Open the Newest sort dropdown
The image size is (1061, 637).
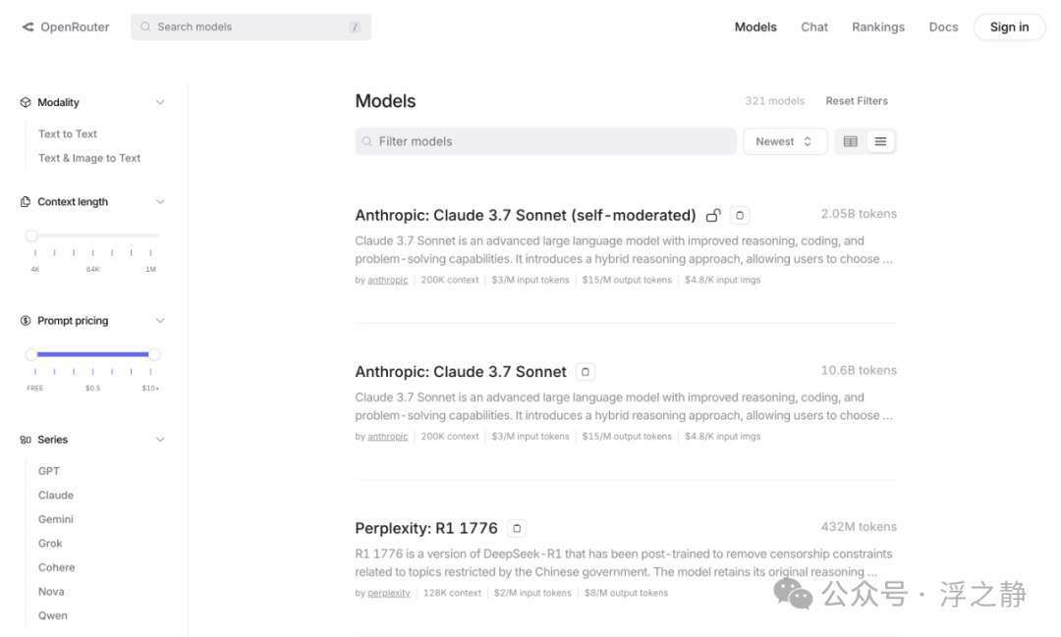(784, 141)
